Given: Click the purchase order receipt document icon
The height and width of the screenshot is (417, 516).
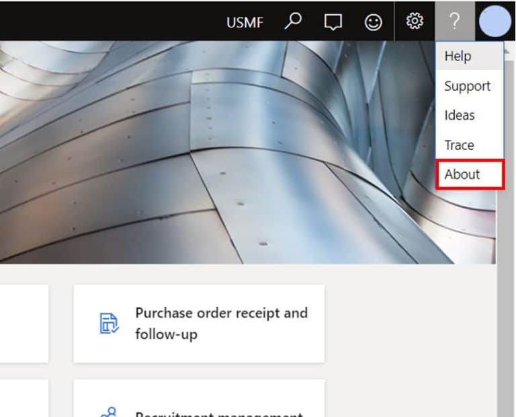Looking at the screenshot, I should [109, 324].
